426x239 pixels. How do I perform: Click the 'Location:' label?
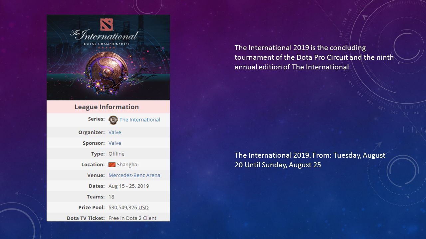coord(93,165)
